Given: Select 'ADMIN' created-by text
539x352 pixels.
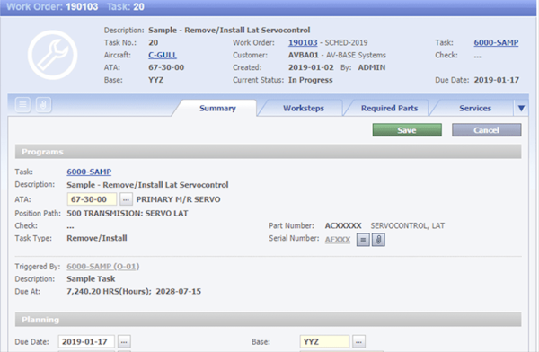Looking at the screenshot, I should pyautogui.click(x=372, y=67).
